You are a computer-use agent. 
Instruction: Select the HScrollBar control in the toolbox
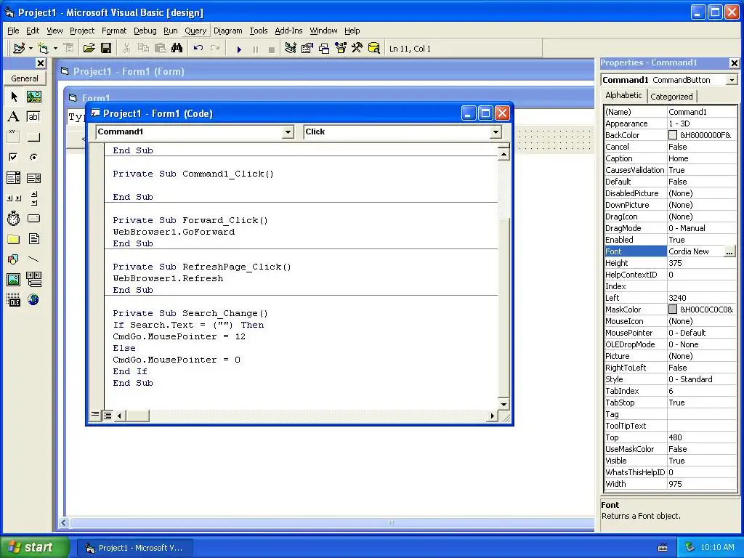(14, 198)
